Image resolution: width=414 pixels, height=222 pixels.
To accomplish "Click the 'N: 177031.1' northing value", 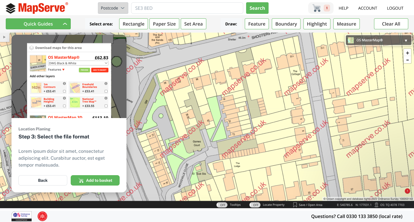I will 363,205.
